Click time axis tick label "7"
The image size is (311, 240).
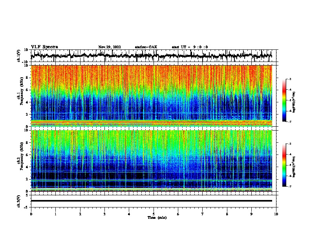click(203, 214)
